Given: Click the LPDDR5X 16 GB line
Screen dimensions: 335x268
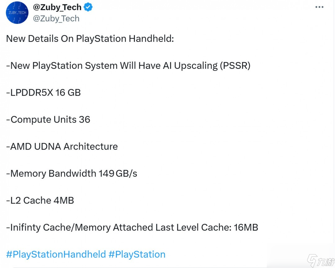Looking at the screenshot, I should [x=43, y=93].
